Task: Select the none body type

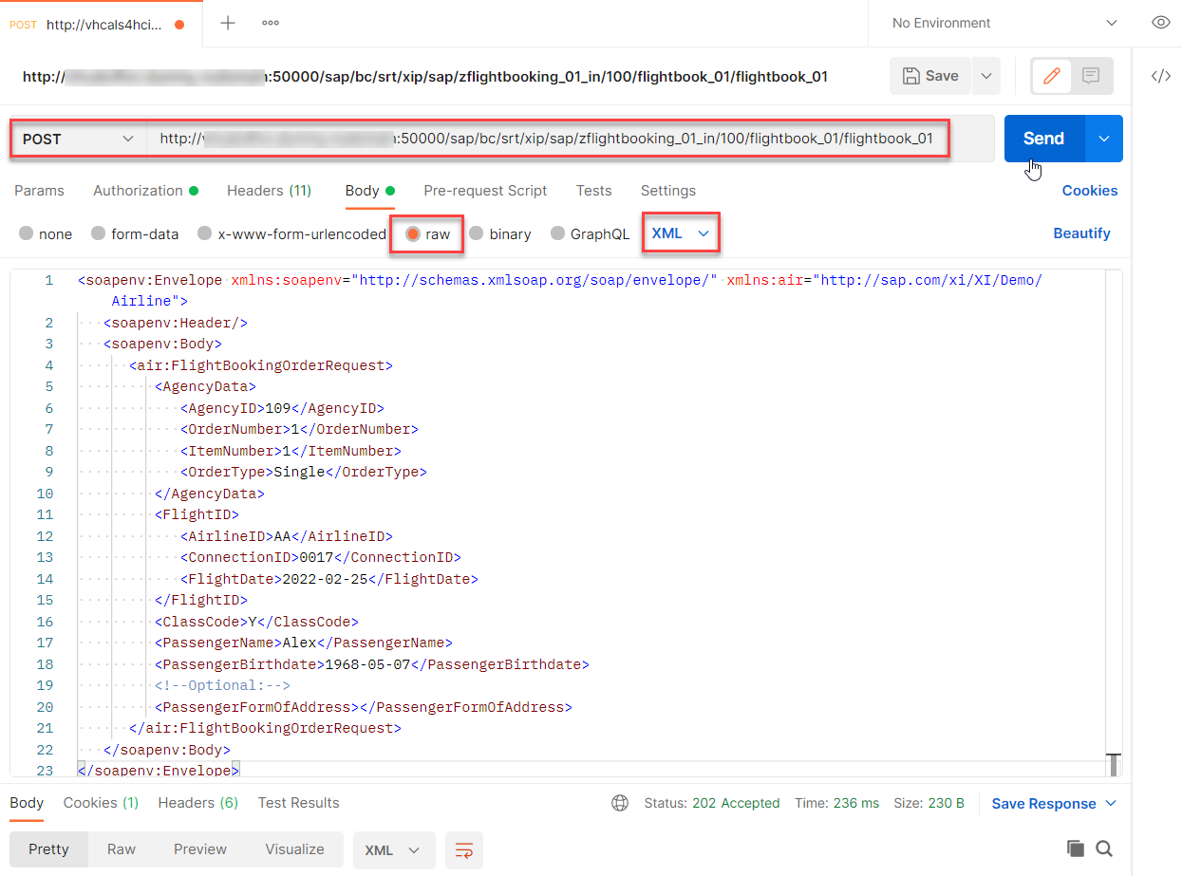Action: click(x=46, y=233)
